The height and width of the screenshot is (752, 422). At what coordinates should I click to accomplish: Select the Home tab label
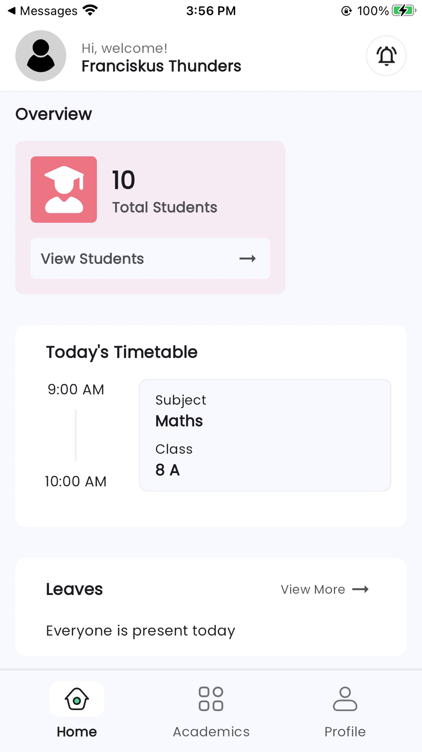click(77, 731)
